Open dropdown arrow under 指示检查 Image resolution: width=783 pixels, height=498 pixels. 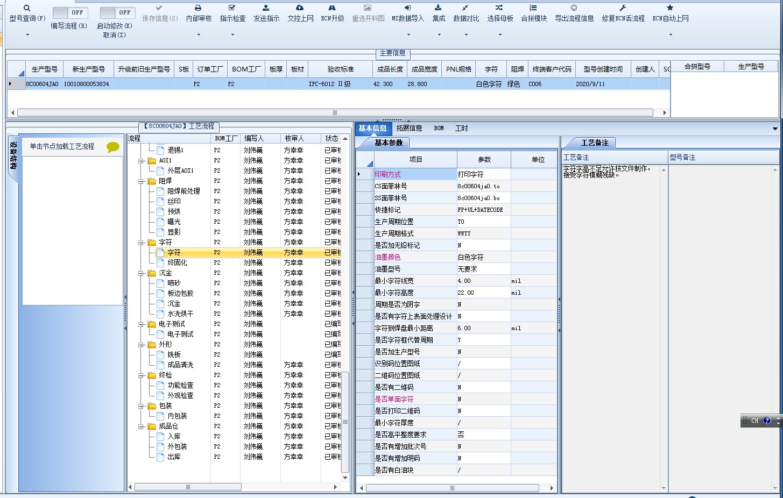(232, 35)
